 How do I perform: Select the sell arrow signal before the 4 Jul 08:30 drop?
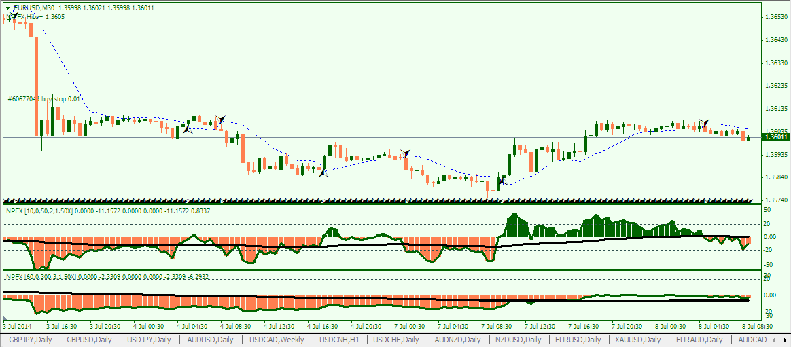[x=219, y=120]
